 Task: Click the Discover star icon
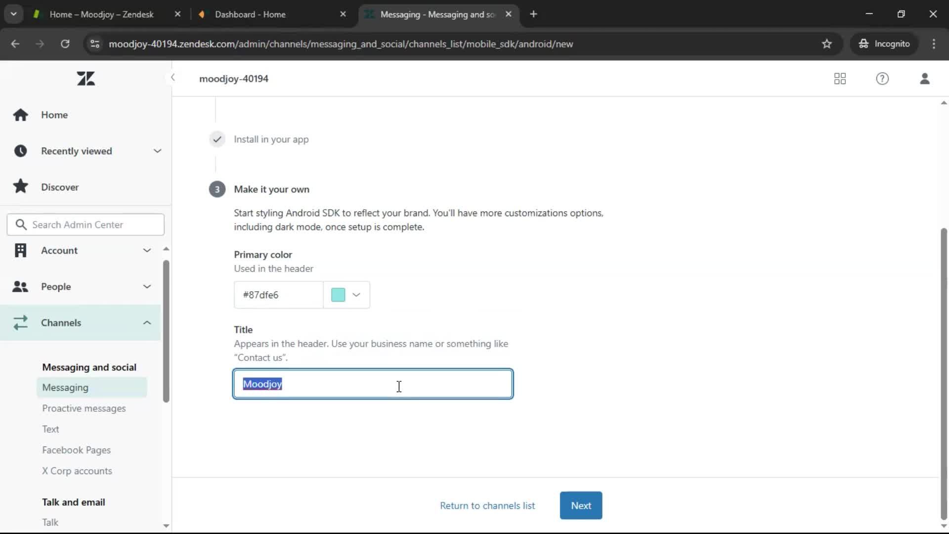tap(20, 186)
